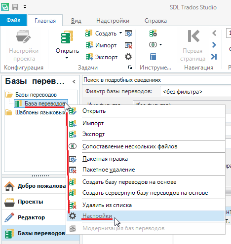This screenshot has height=244, width=231.
Task: Click upgrade translation memories icon in Инструменты group
Action: (x=153, y=34)
